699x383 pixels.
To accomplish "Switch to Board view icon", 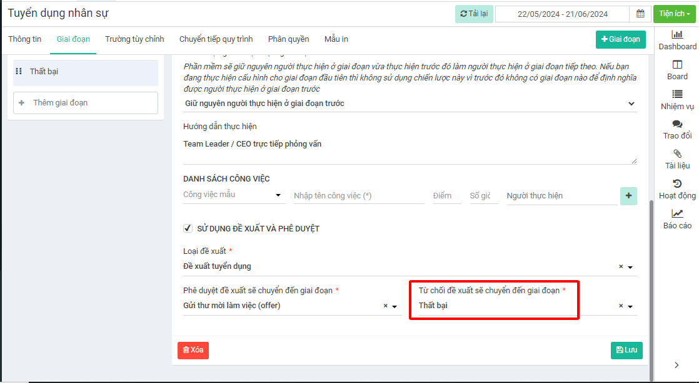I will click(x=677, y=65).
